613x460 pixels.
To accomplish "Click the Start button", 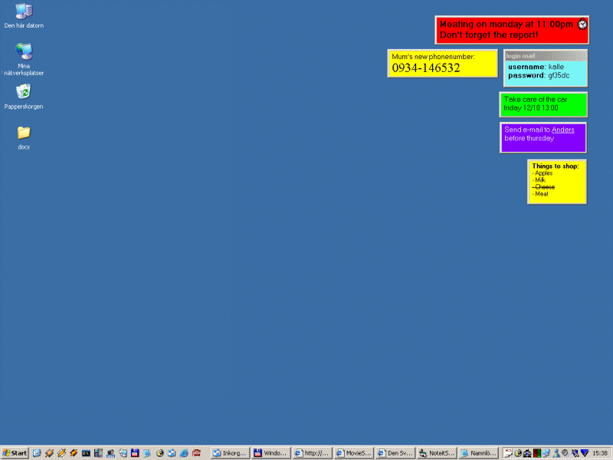I will pos(15,453).
